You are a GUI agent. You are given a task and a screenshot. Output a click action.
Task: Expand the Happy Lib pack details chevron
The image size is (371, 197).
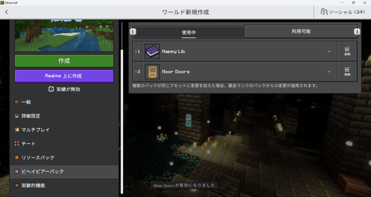click(329, 51)
